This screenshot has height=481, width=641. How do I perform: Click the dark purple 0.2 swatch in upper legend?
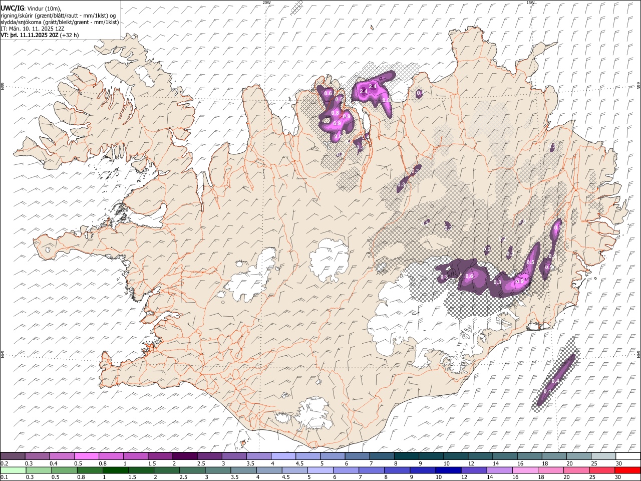click(x=13, y=456)
